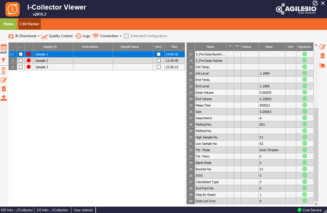Image resolution: width=327 pixels, height=213 pixels.
Task: Click the Auto Titration value cell
Action: click(272, 150)
